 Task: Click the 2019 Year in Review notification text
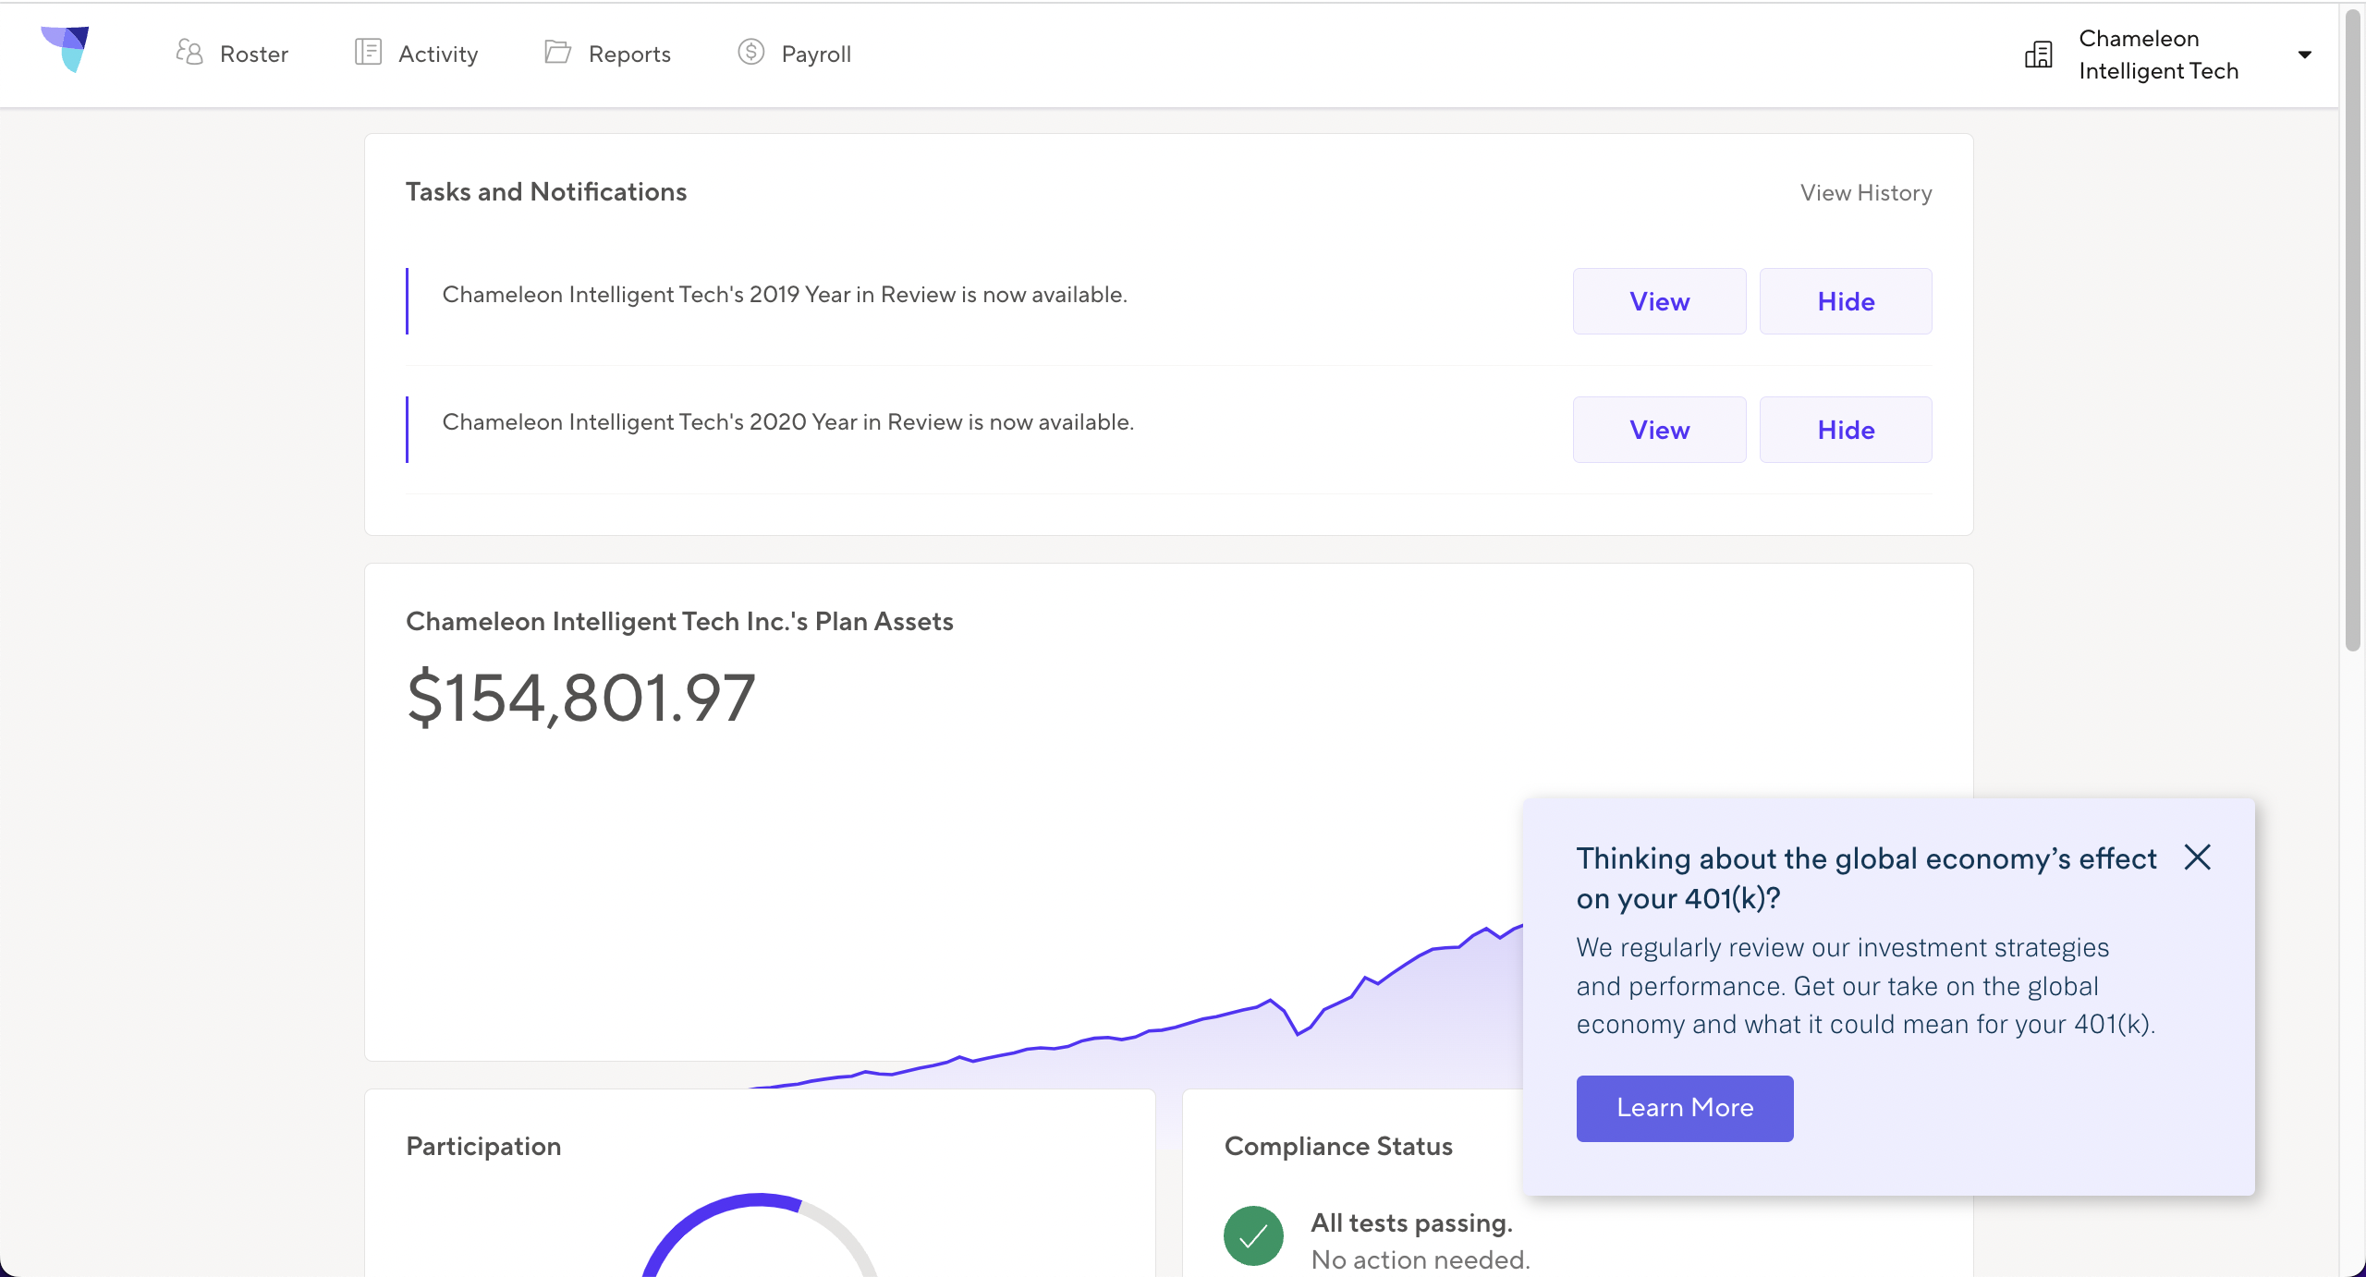(x=785, y=295)
